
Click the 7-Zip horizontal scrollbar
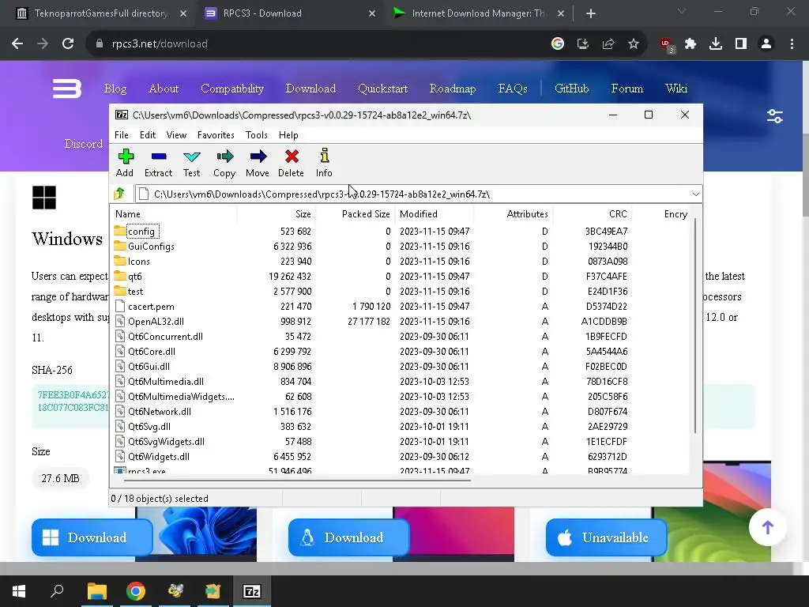pos(297,480)
